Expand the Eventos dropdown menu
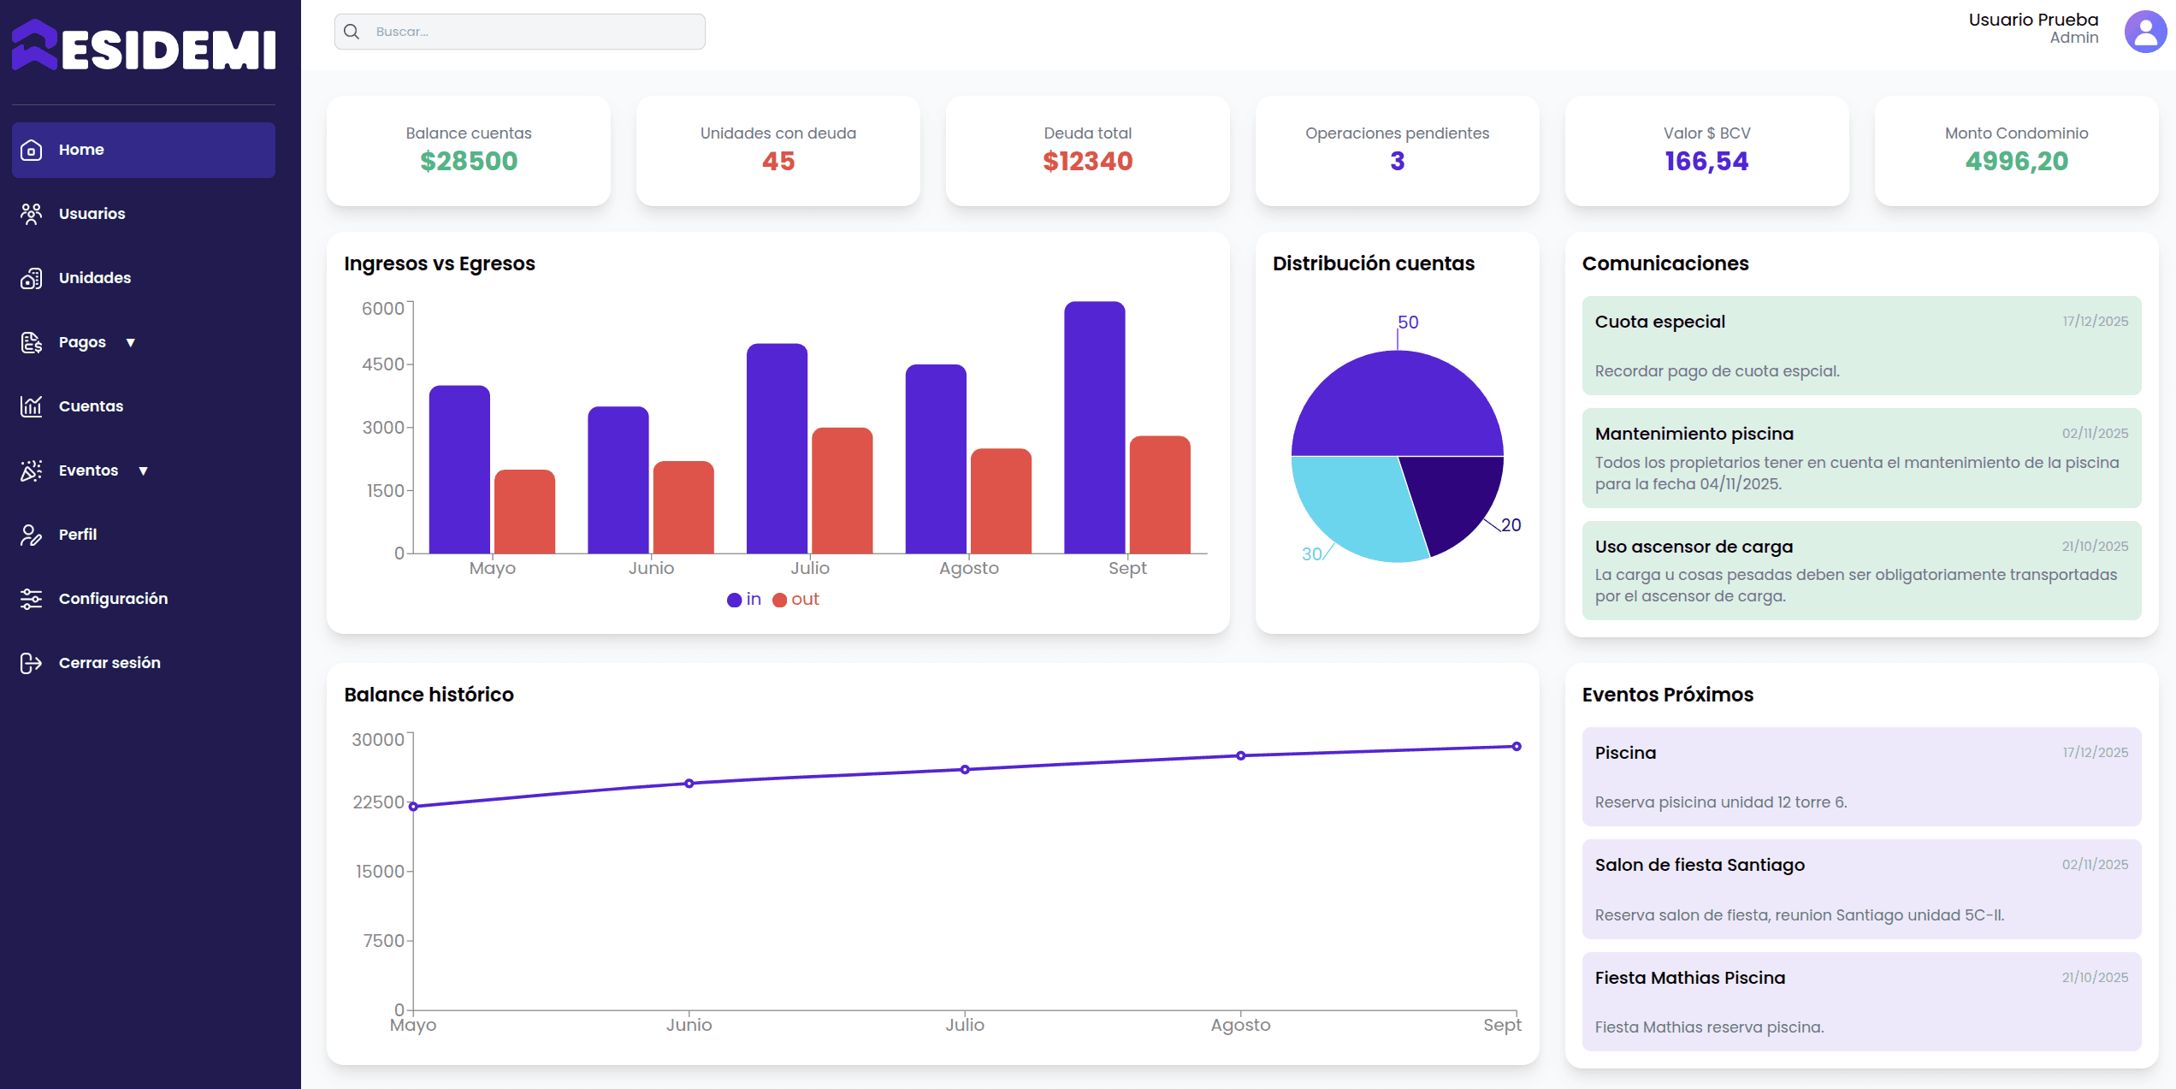The image size is (2176, 1089). click(x=144, y=471)
